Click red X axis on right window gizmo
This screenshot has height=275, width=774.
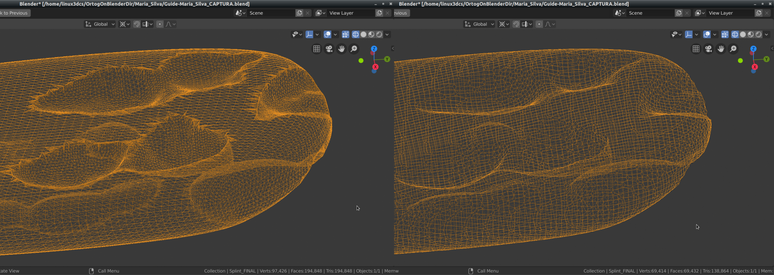(x=755, y=67)
